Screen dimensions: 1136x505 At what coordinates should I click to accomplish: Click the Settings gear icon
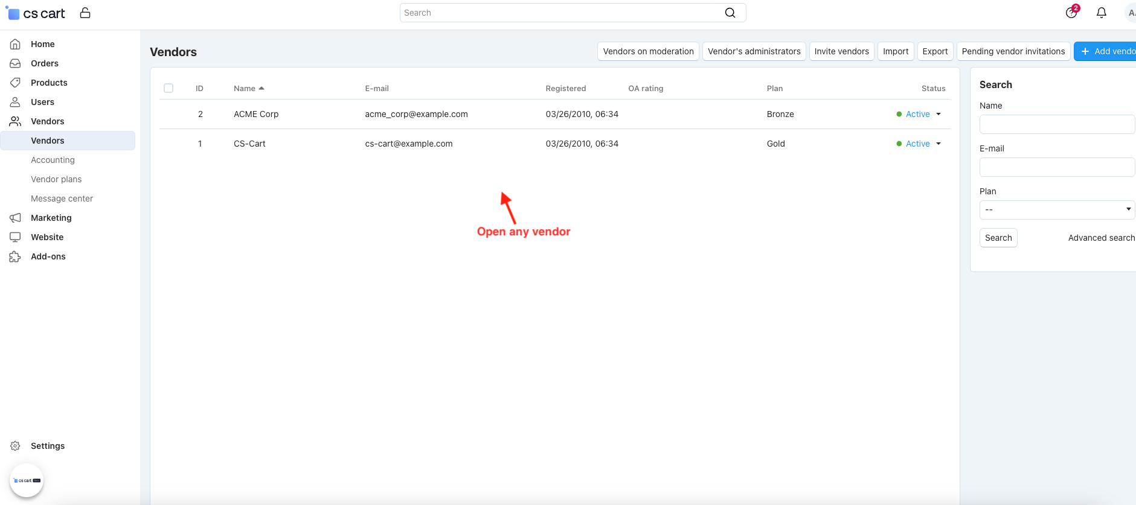15,446
